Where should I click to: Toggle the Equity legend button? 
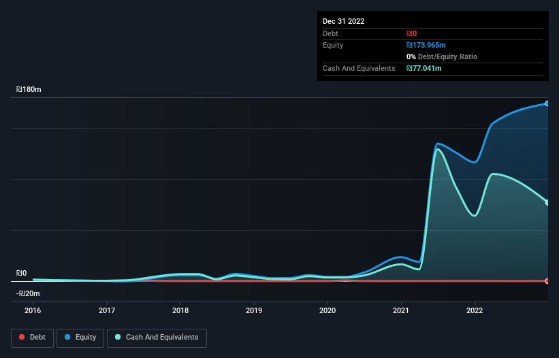click(x=80, y=338)
